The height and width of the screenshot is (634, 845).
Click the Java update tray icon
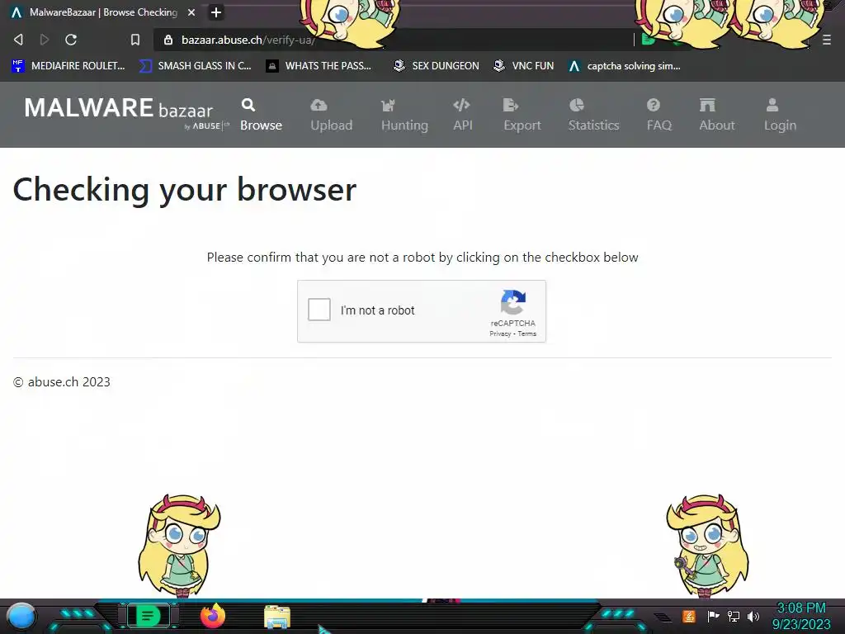[689, 616]
